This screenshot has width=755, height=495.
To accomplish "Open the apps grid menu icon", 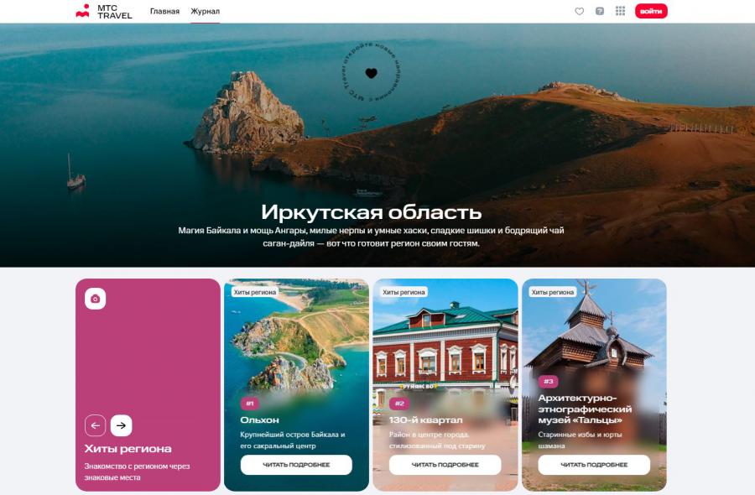I will coord(621,11).
